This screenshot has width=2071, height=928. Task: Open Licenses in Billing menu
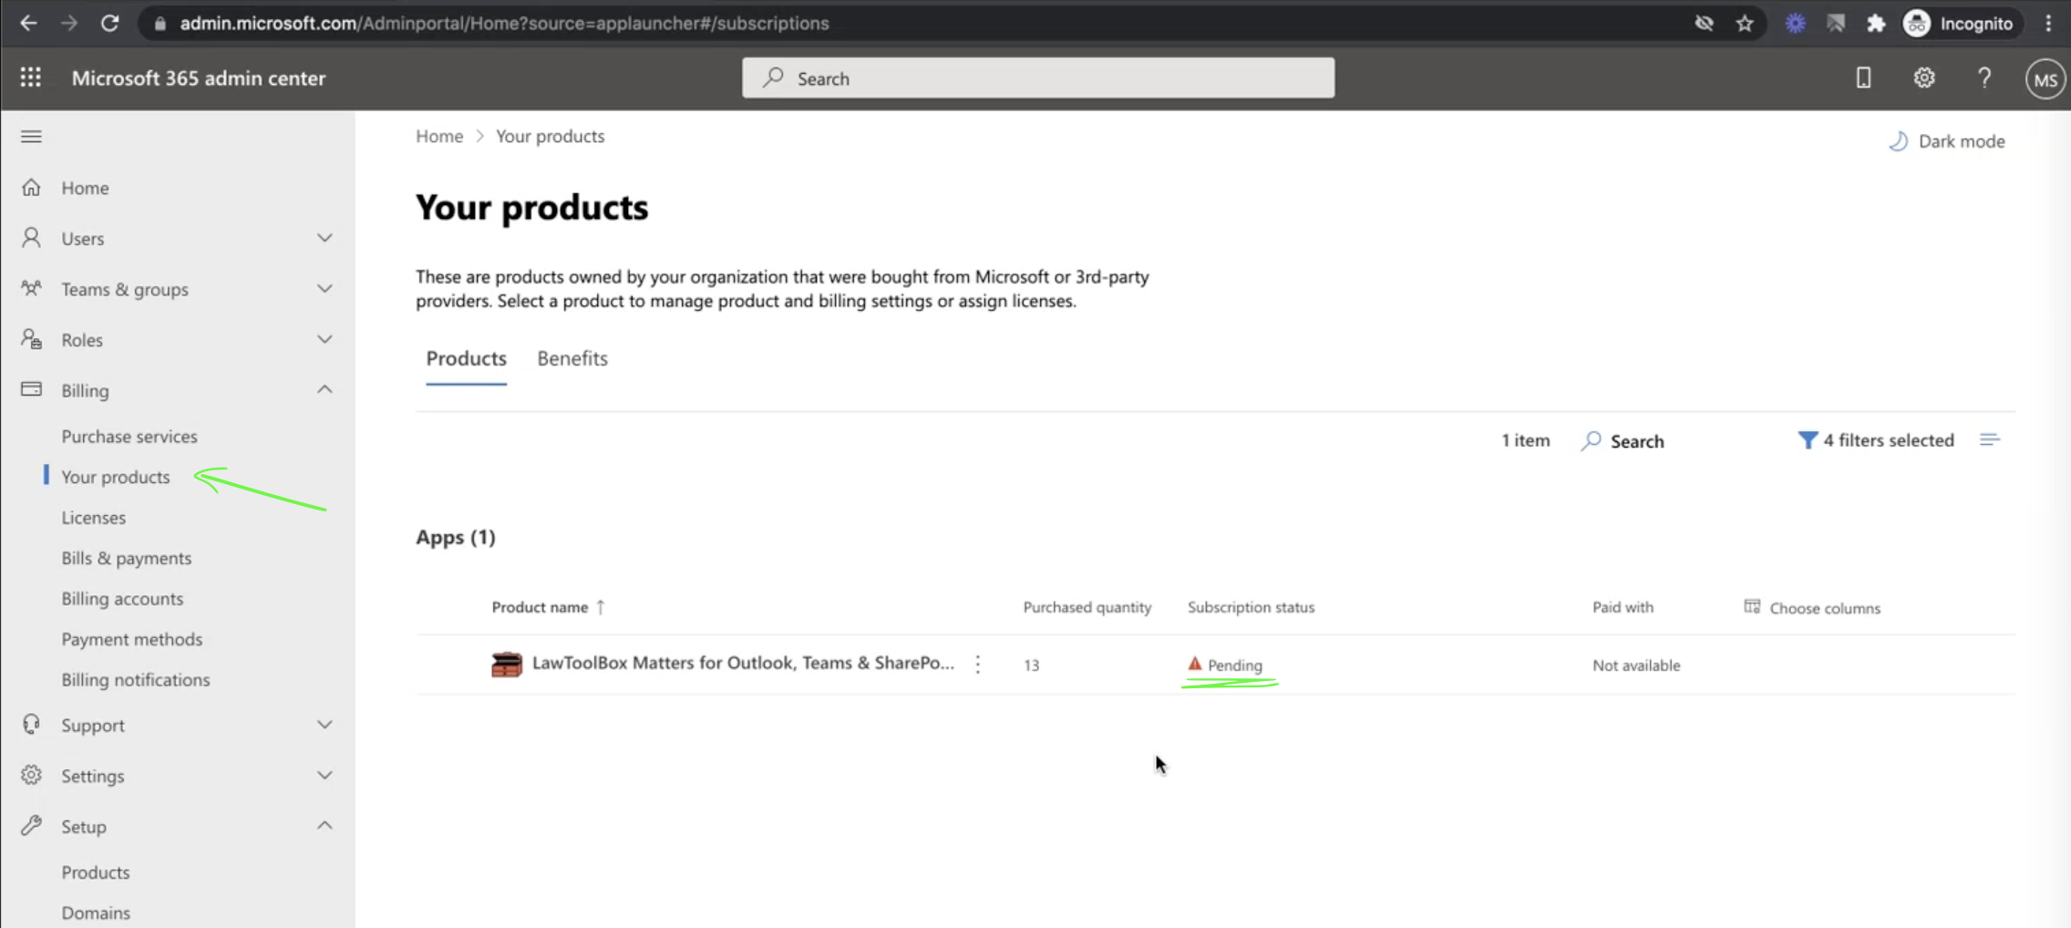94,517
